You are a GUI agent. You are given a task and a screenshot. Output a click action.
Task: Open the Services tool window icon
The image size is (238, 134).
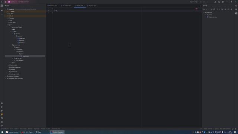(2, 103)
